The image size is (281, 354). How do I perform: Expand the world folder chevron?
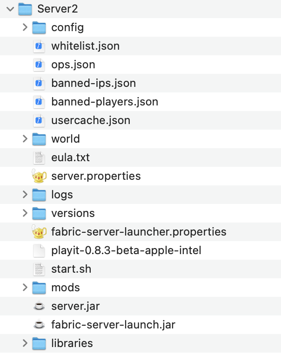(25, 138)
